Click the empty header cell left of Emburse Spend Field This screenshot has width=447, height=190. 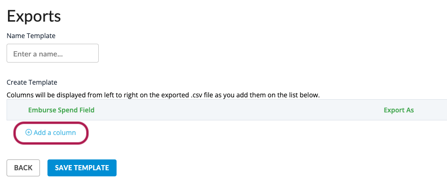tap(17, 110)
